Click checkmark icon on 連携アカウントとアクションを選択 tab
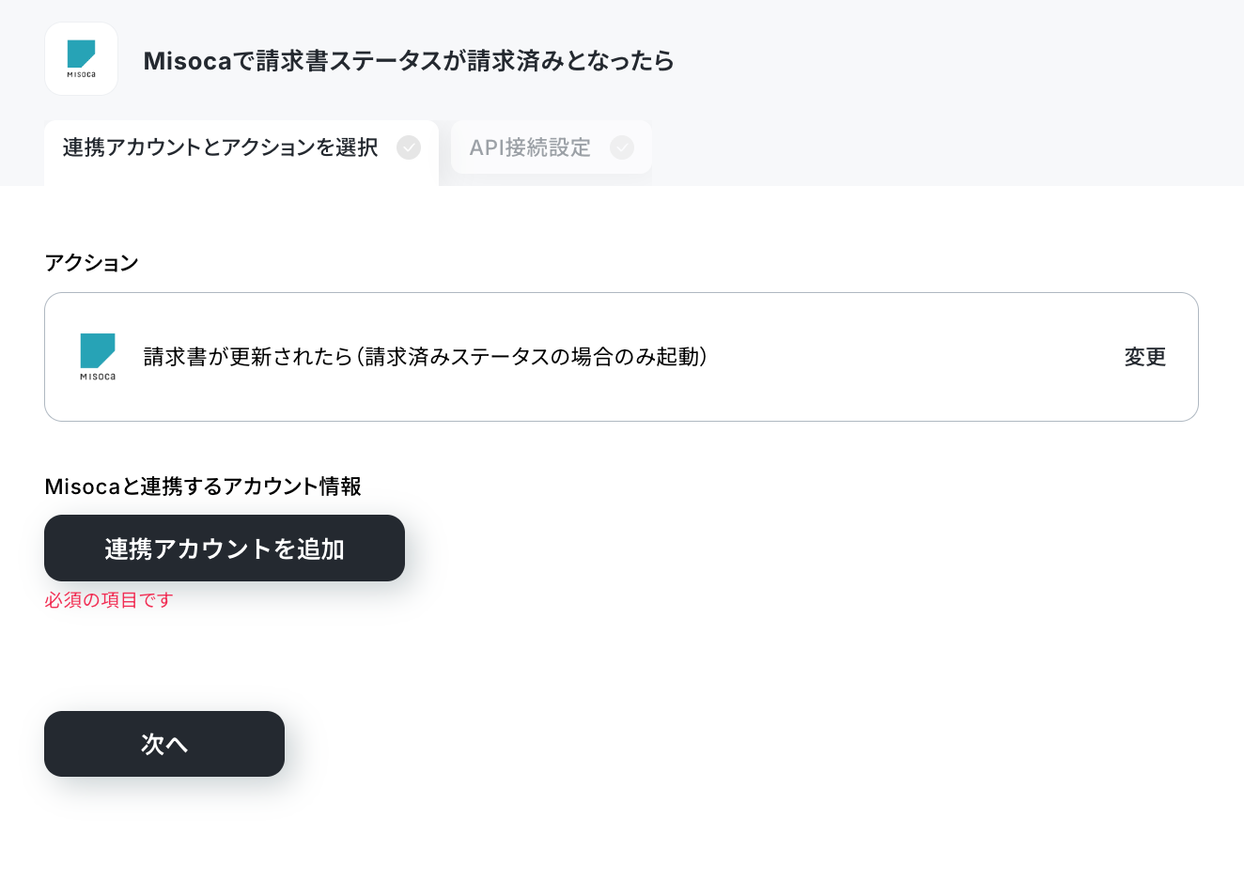 tap(409, 147)
